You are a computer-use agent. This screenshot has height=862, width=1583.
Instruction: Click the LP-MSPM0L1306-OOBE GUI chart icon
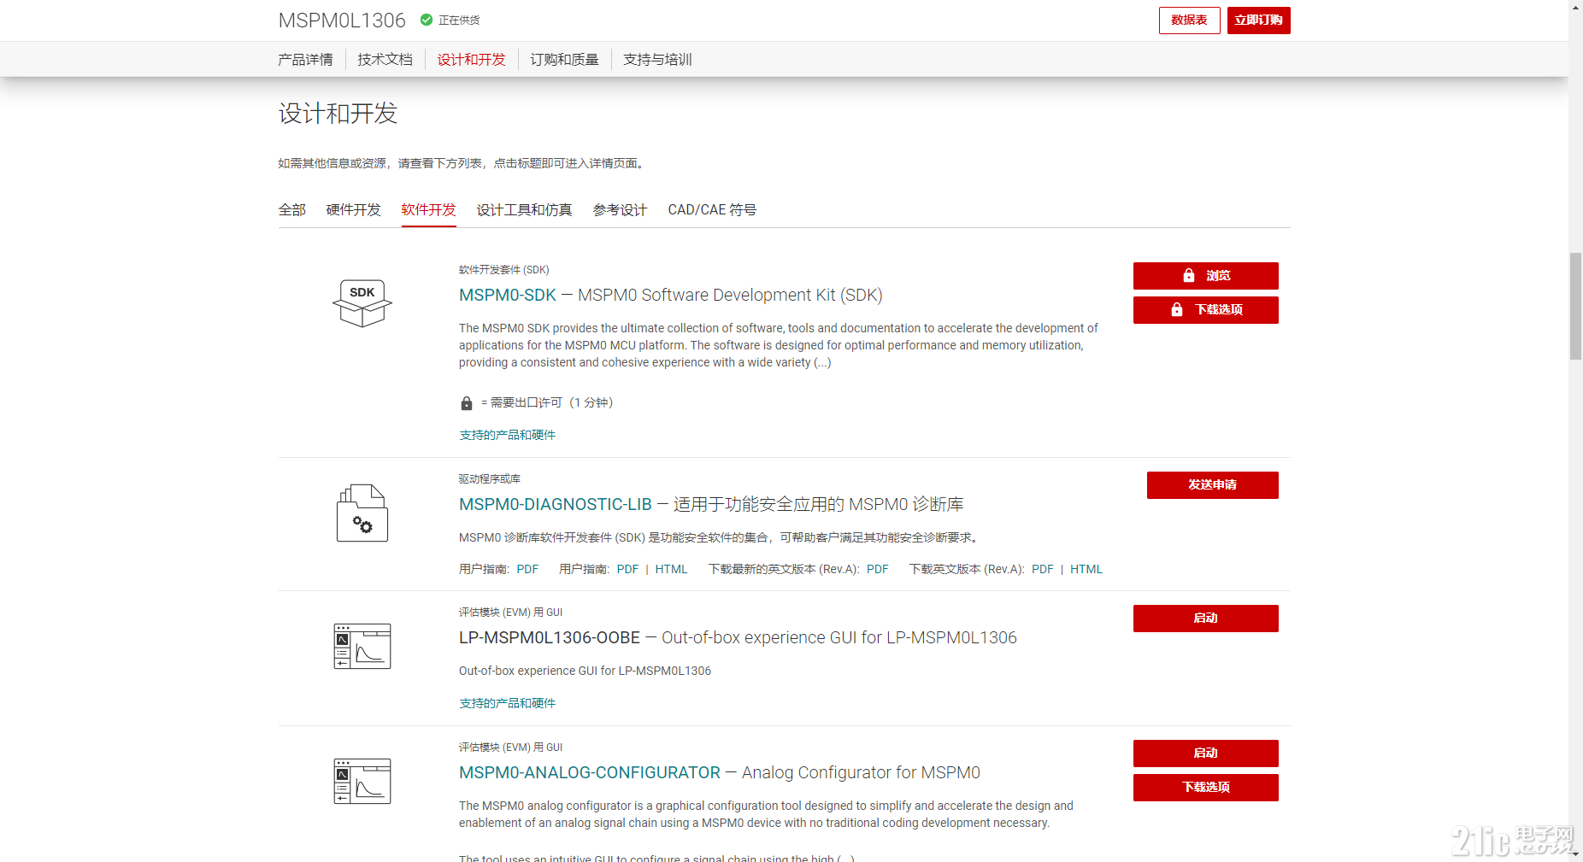pyautogui.click(x=362, y=646)
